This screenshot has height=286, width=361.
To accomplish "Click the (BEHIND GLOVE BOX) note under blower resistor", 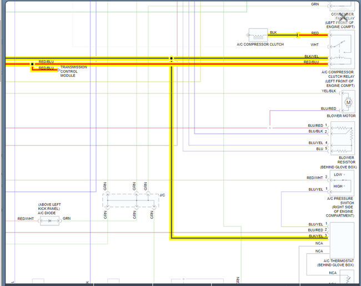I will click(x=338, y=167).
